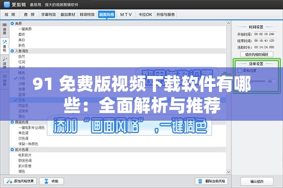Switch to the 字幕特效 tab
This screenshot has height=188, width=283.
pos(48,14)
